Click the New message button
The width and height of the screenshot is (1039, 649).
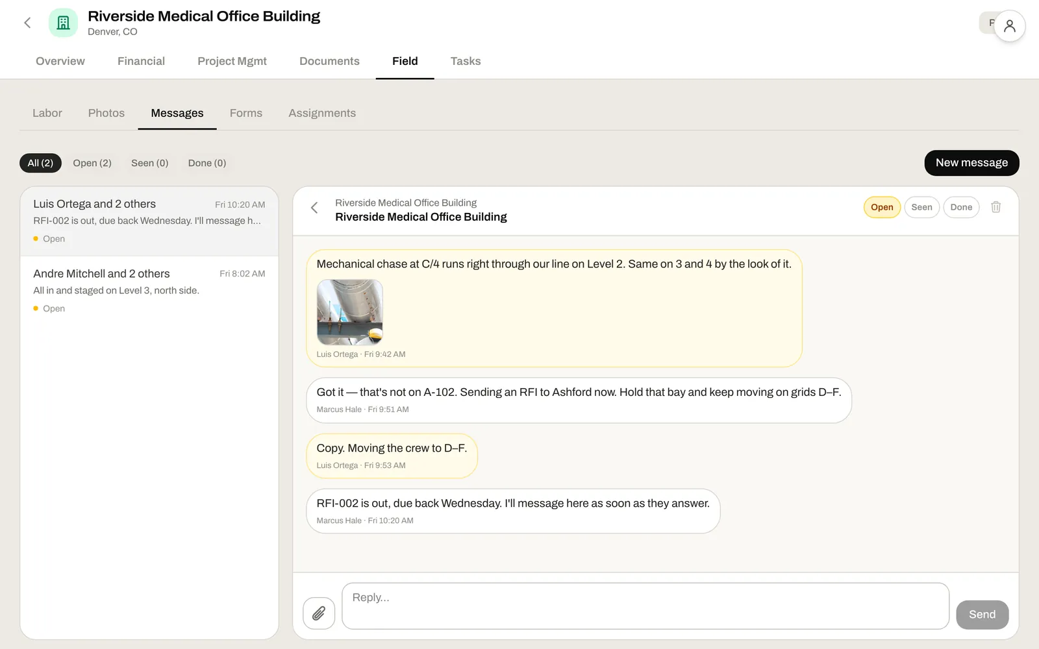coord(971,163)
